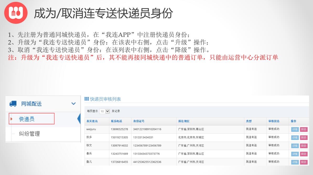The width and height of the screenshot is (313, 175).
Task: Click phone number 13243751669
Action: (x=119, y=154)
